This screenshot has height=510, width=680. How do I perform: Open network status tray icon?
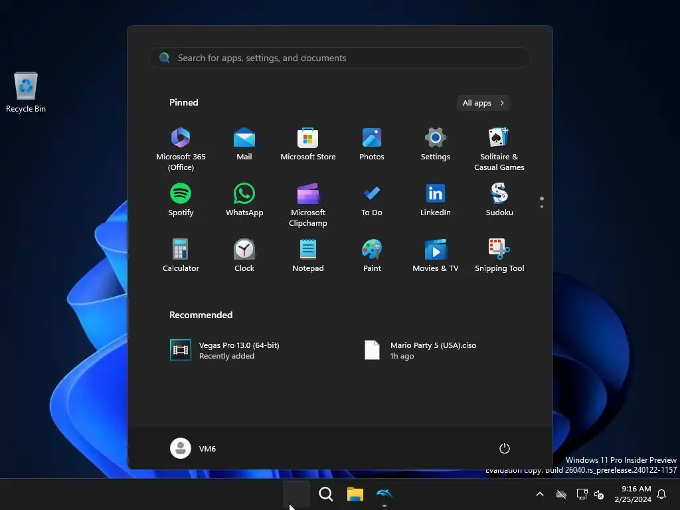click(582, 494)
